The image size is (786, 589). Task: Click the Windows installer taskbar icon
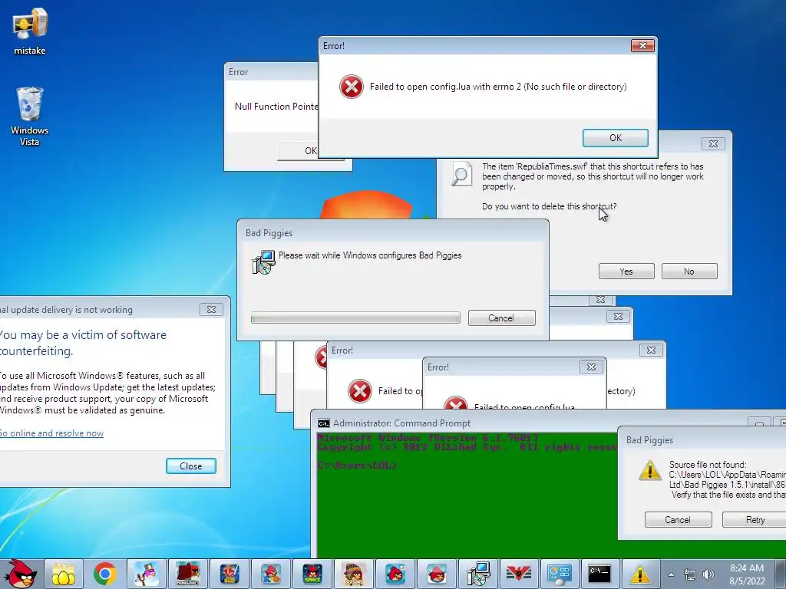(x=477, y=574)
